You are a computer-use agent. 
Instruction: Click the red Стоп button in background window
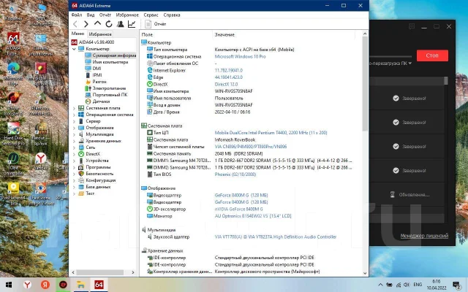click(x=432, y=55)
